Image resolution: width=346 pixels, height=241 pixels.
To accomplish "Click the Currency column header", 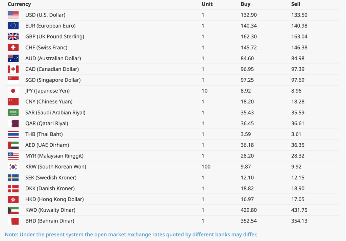I will [19, 4].
